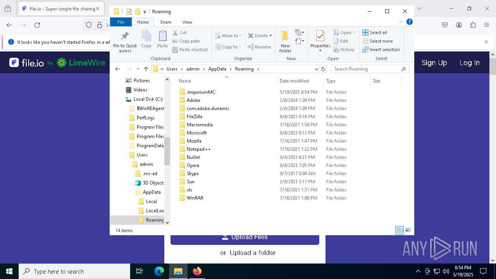This screenshot has width=496, height=279.
Task: Click Invert selection in ribbon
Action: [x=381, y=50]
